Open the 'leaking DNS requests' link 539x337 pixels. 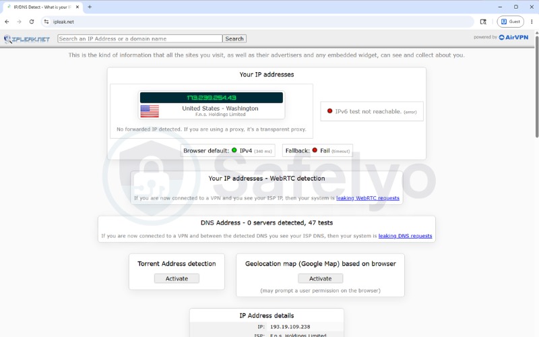click(x=406, y=236)
